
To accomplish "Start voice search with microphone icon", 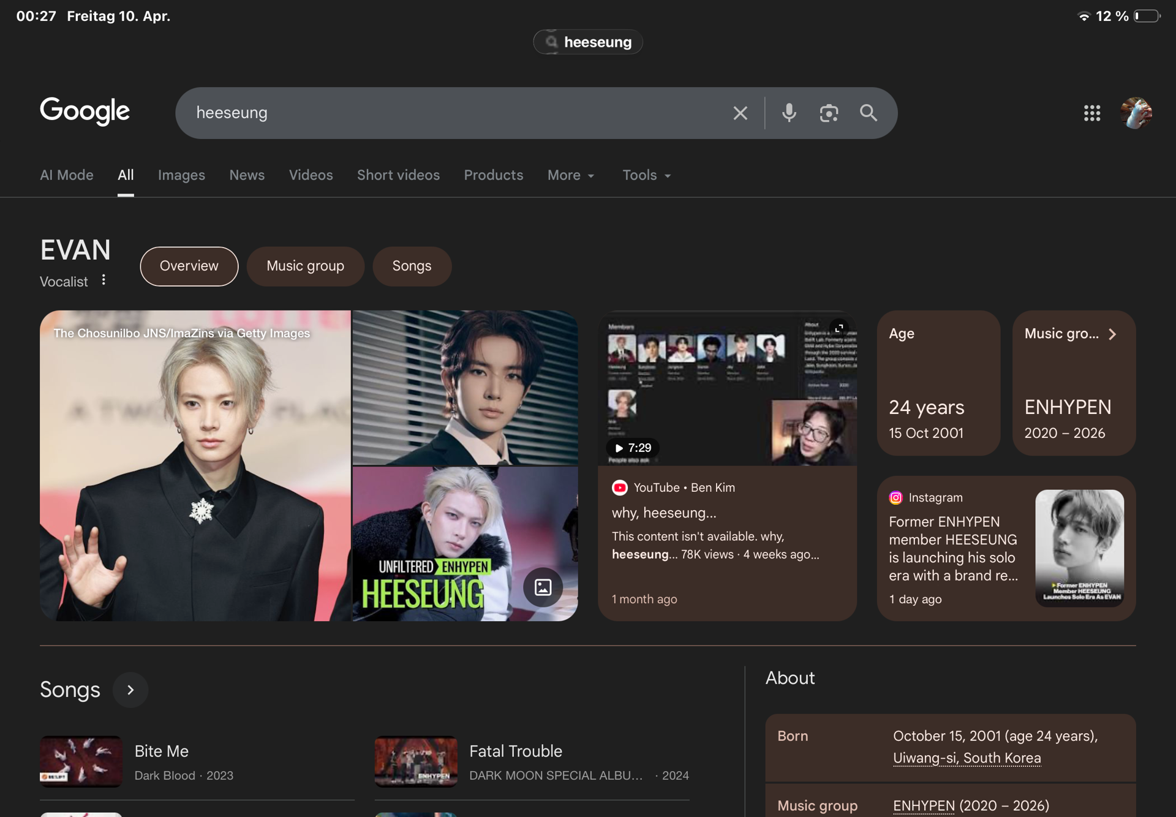I will coord(789,113).
